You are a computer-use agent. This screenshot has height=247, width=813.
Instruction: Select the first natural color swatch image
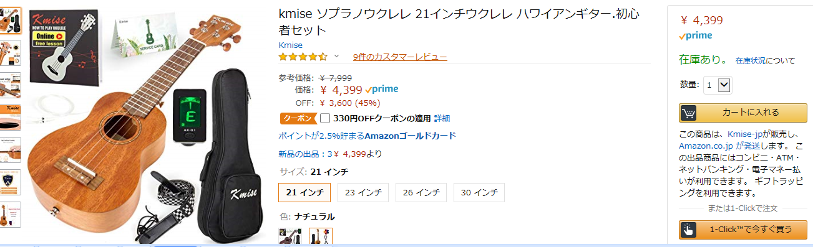[x=289, y=236]
